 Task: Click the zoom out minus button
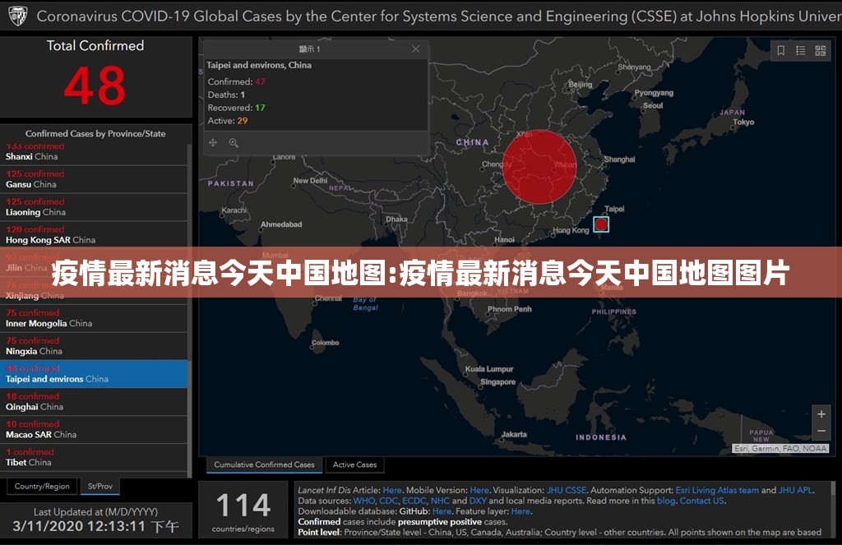tap(820, 431)
